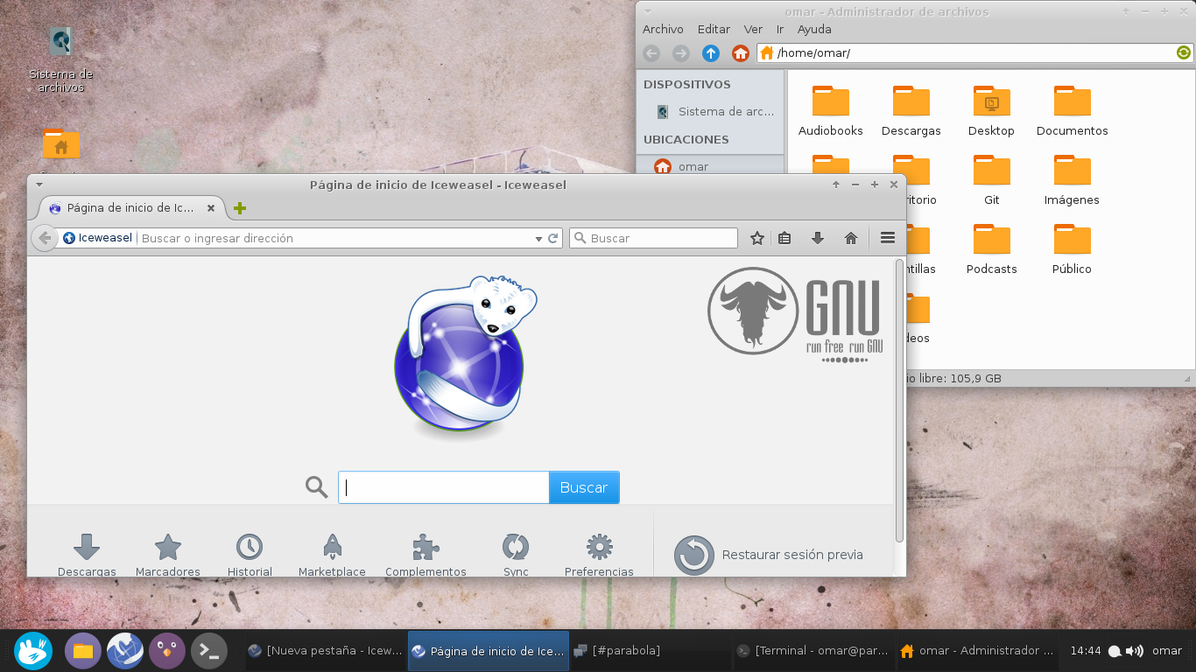Click Restaurar sesión previa button
1196x672 pixels.
(769, 555)
